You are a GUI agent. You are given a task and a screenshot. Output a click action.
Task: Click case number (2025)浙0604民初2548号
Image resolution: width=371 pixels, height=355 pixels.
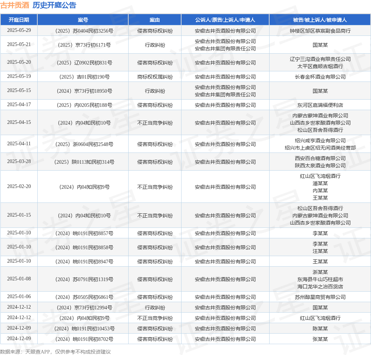(84, 144)
